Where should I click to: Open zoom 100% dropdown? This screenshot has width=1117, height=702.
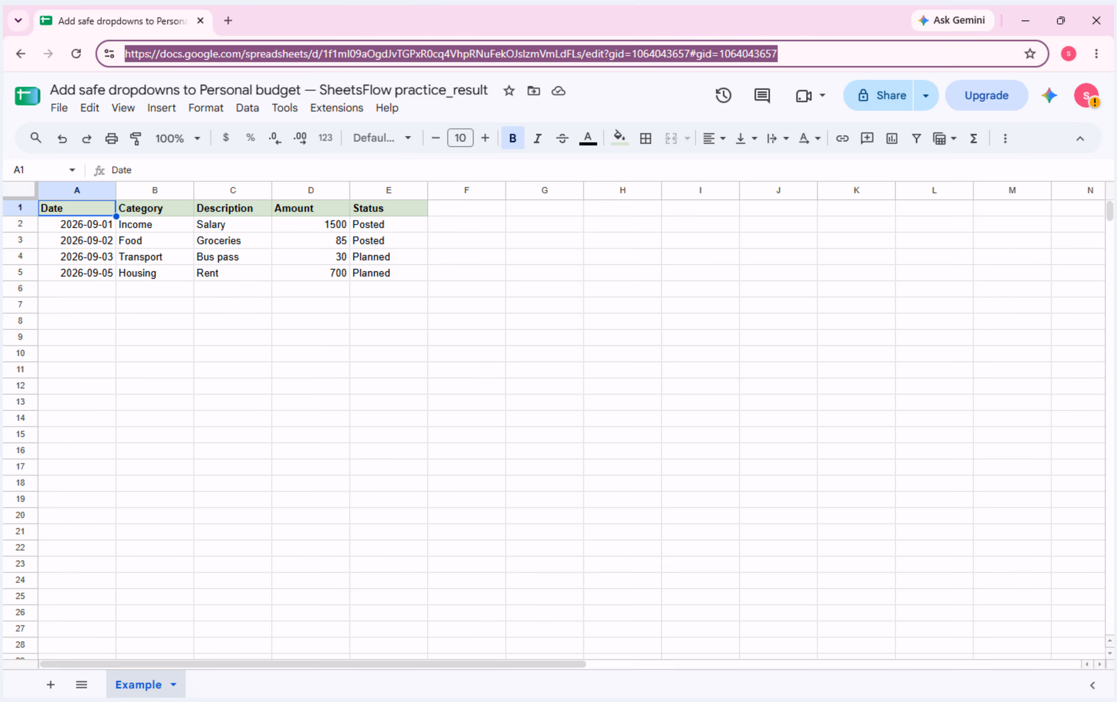click(x=177, y=138)
